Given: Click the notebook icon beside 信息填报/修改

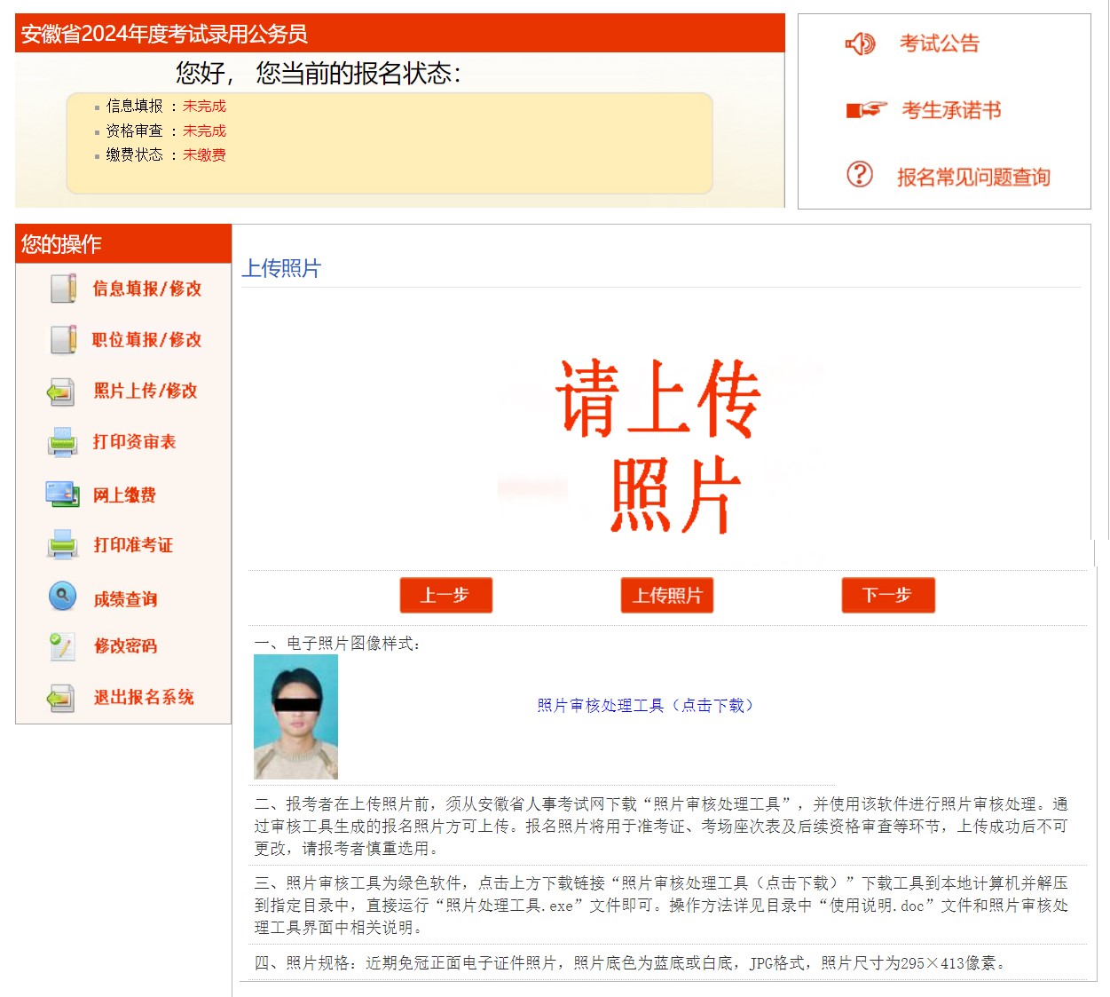Looking at the screenshot, I should point(63,289).
